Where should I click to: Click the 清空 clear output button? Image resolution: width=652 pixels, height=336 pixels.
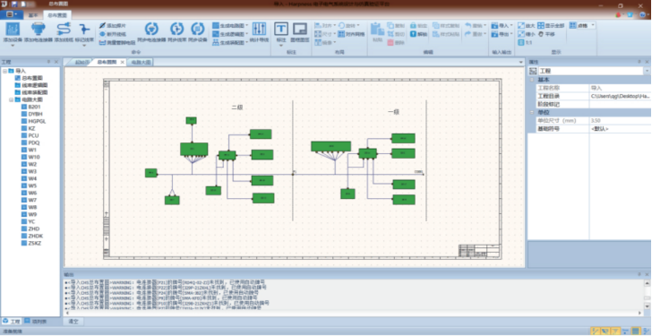pos(73,321)
